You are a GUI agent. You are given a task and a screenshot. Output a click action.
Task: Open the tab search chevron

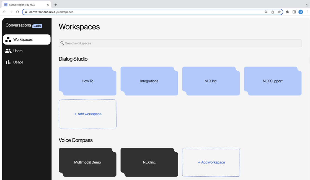(307, 4)
